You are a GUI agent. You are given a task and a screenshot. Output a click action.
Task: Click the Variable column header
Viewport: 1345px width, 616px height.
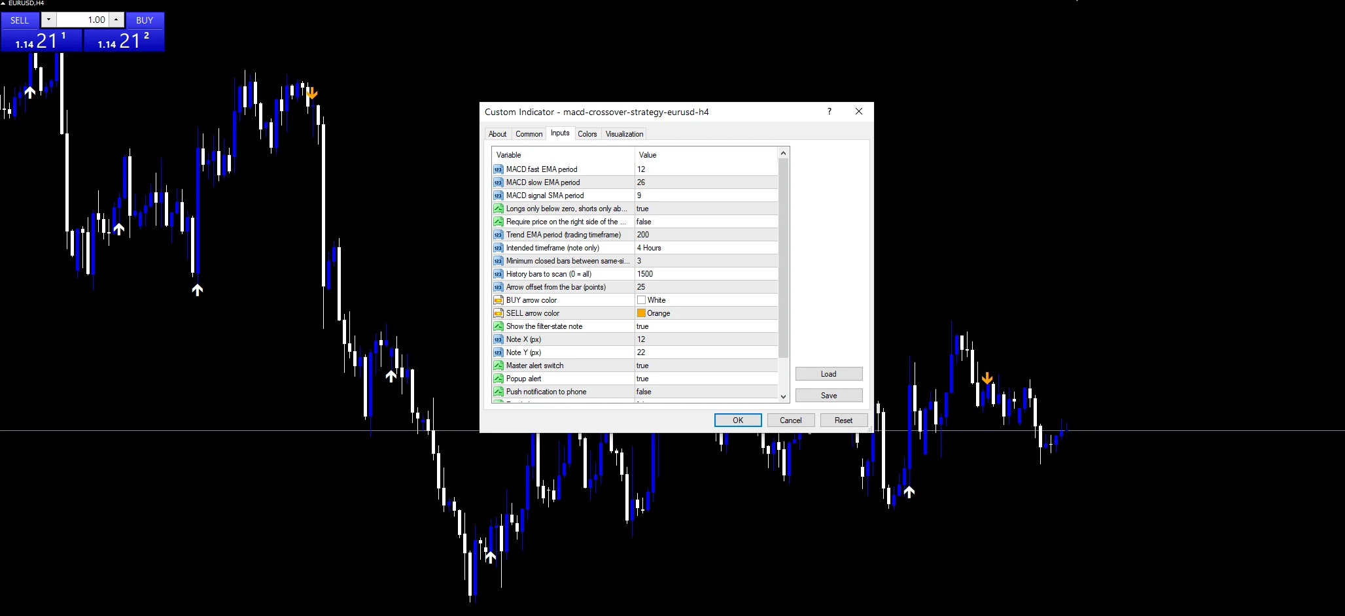pos(563,155)
